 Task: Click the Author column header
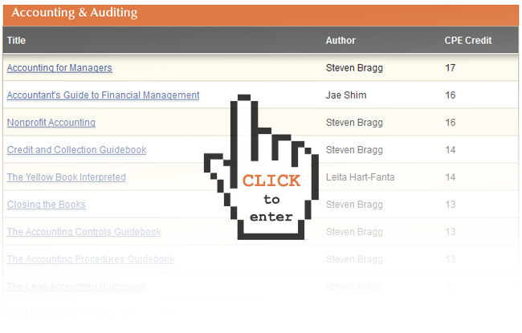[x=341, y=40]
